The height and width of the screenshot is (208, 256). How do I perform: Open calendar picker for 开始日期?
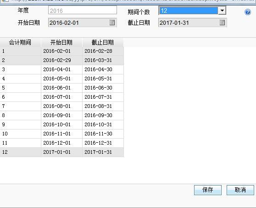[112, 22]
